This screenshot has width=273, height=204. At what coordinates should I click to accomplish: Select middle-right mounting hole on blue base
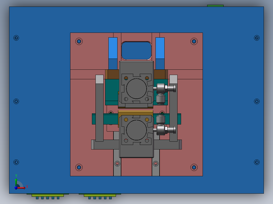pos(257,101)
